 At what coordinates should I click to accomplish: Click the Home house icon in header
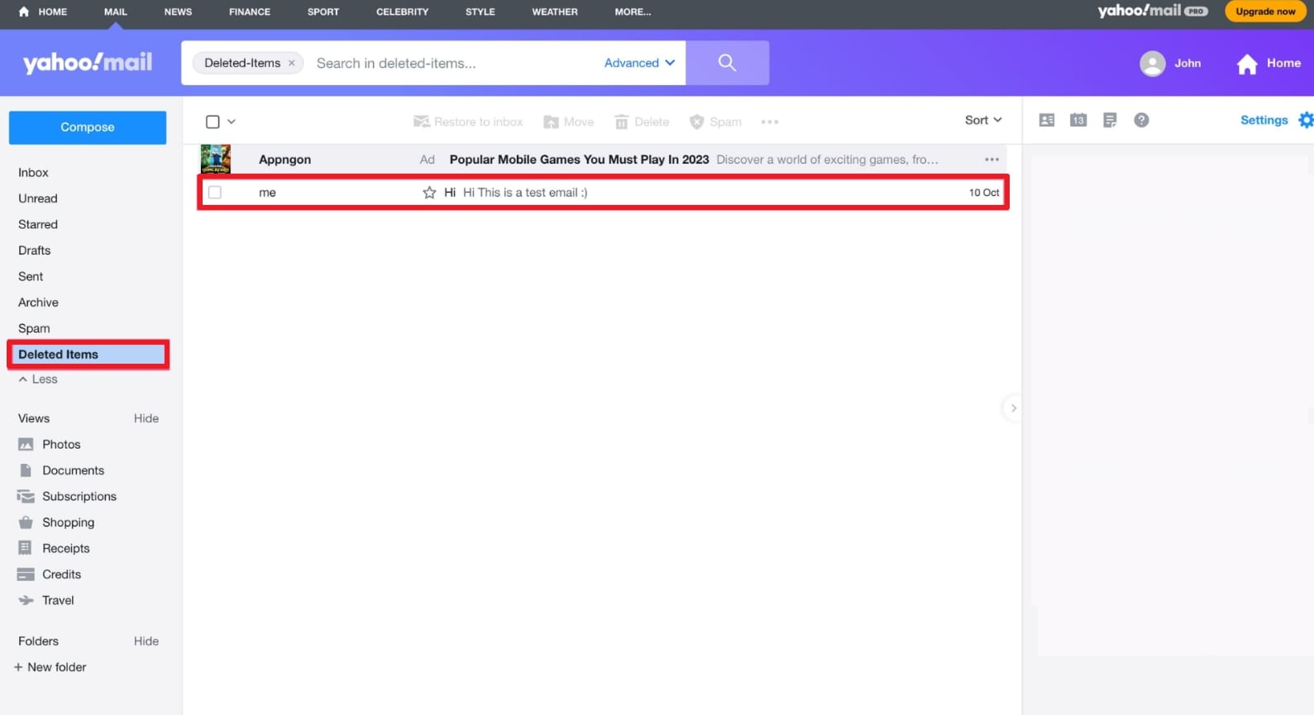[1247, 64]
